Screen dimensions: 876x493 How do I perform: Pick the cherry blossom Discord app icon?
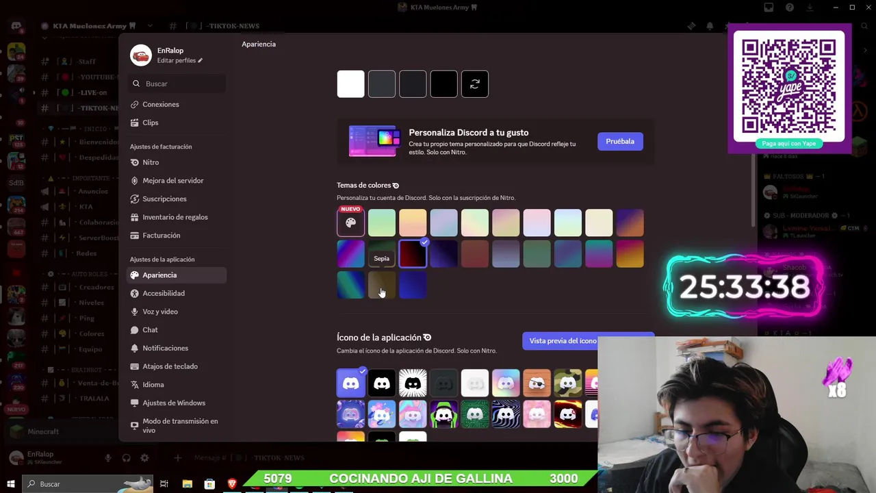[x=382, y=414]
